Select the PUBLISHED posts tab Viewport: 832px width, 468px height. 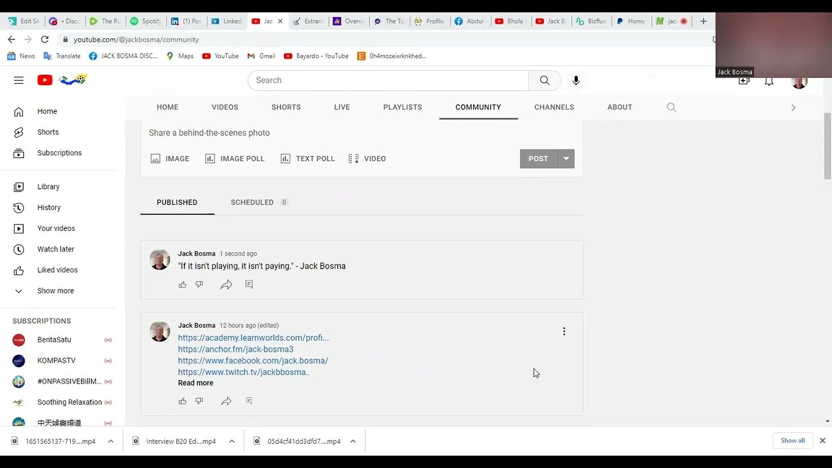[x=177, y=202]
